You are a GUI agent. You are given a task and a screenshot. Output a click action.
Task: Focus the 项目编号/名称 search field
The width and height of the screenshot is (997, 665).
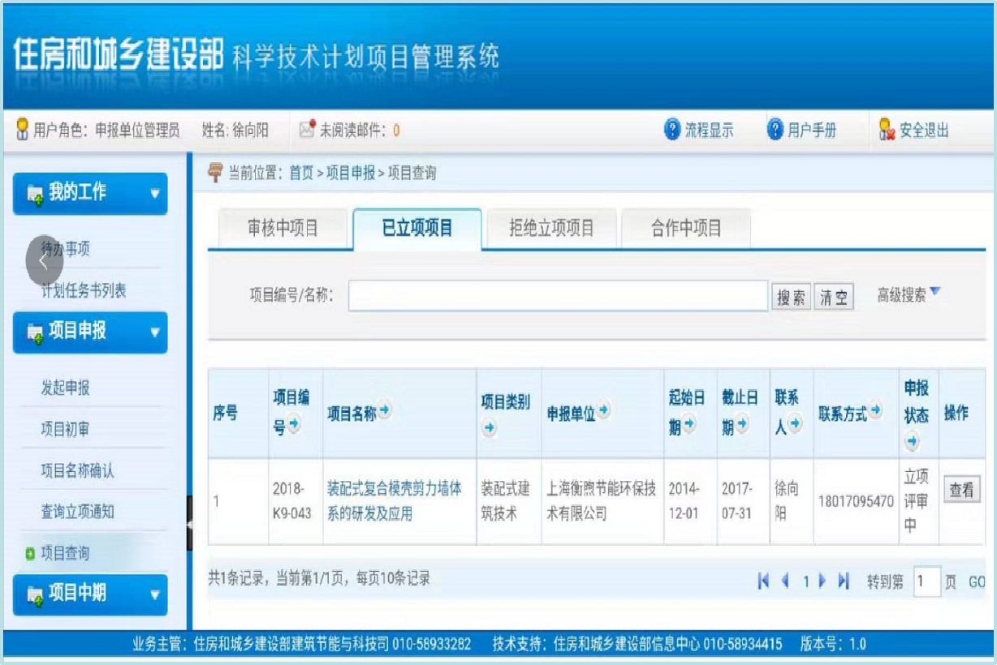click(x=558, y=297)
